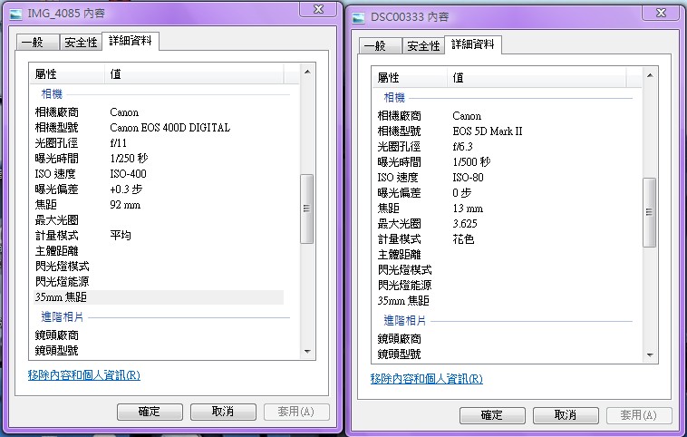Open 安全性 tab in DSC00333 dialog

click(x=422, y=46)
